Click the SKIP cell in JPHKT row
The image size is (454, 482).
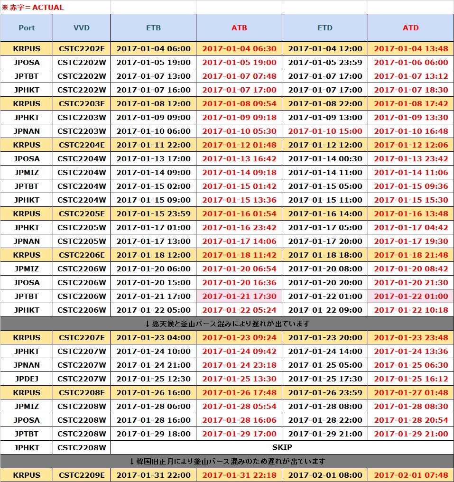pyautogui.click(x=282, y=447)
